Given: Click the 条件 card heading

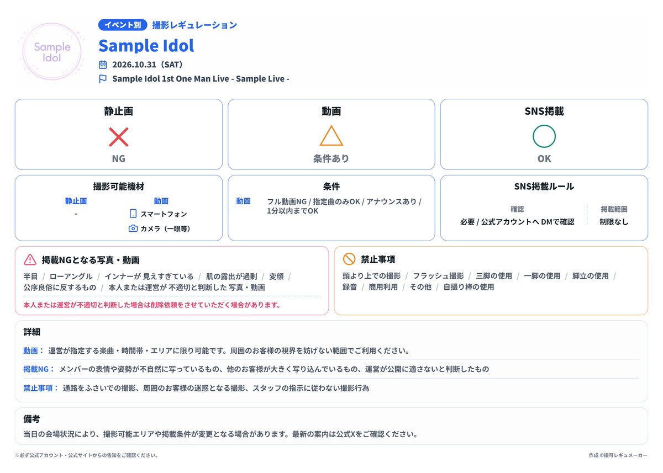Looking at the screenshot, I should (331, 187).
